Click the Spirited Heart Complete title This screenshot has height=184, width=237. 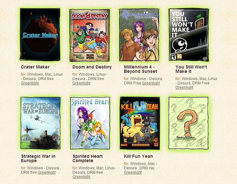pyautogui.click(x=87, y=158)
